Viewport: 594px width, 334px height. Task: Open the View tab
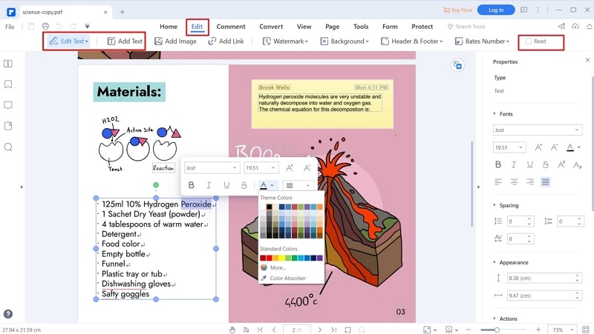pos(304,27)
